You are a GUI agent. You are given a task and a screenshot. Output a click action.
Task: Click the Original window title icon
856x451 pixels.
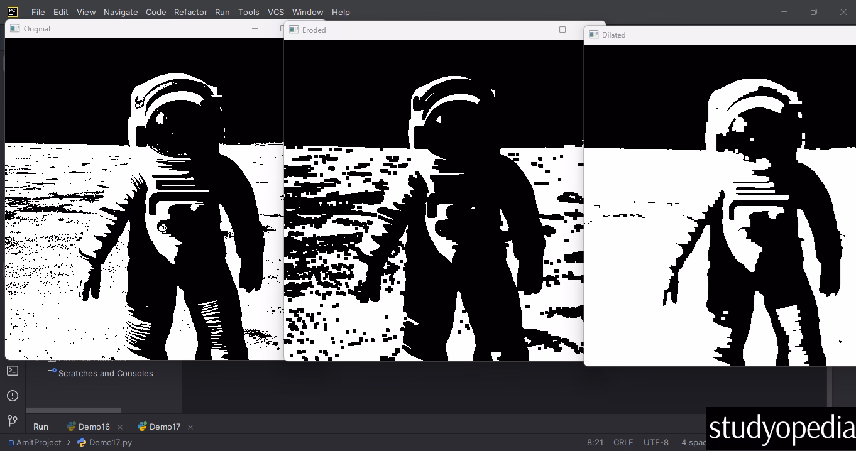[x=15, y=28]
